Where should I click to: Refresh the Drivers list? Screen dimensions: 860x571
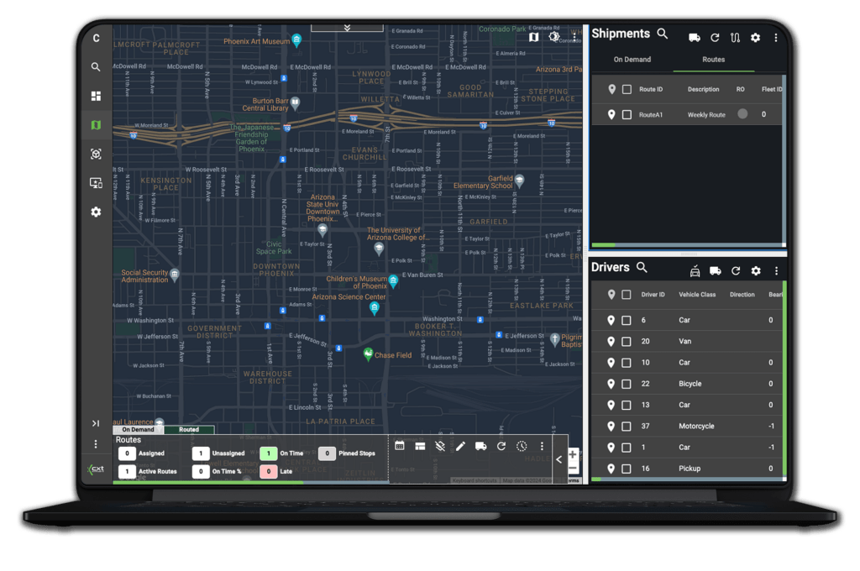pyautogui.click(x=736, y=270)
